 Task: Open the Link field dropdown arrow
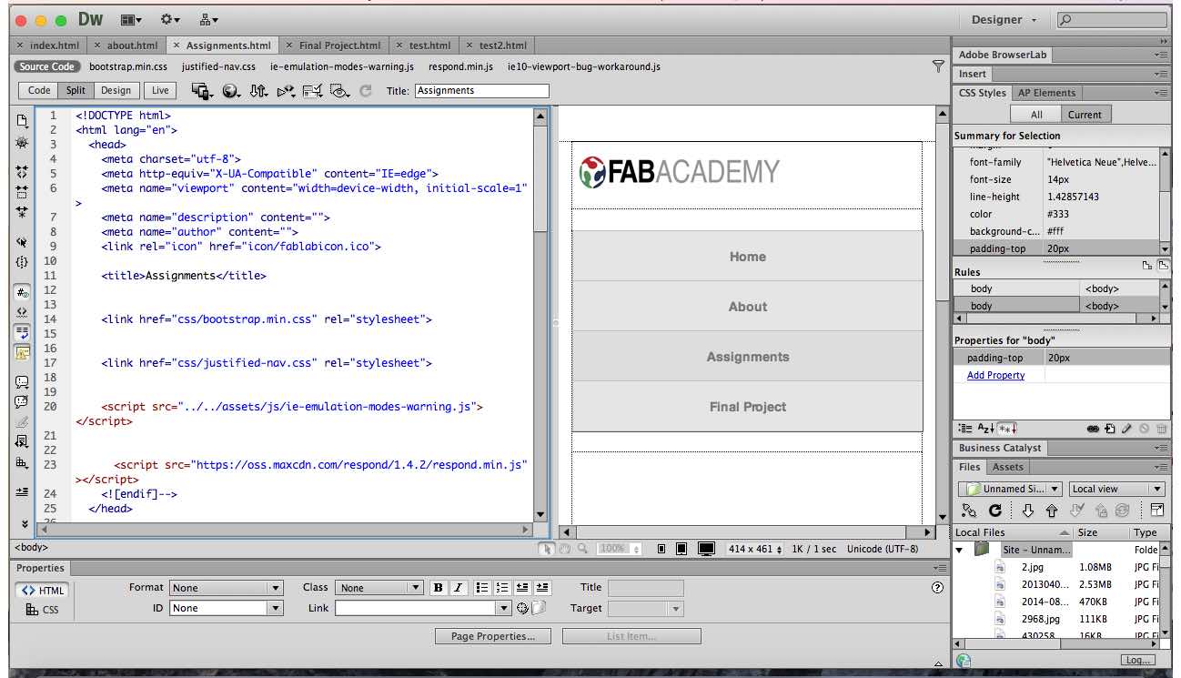click(504, 608)
